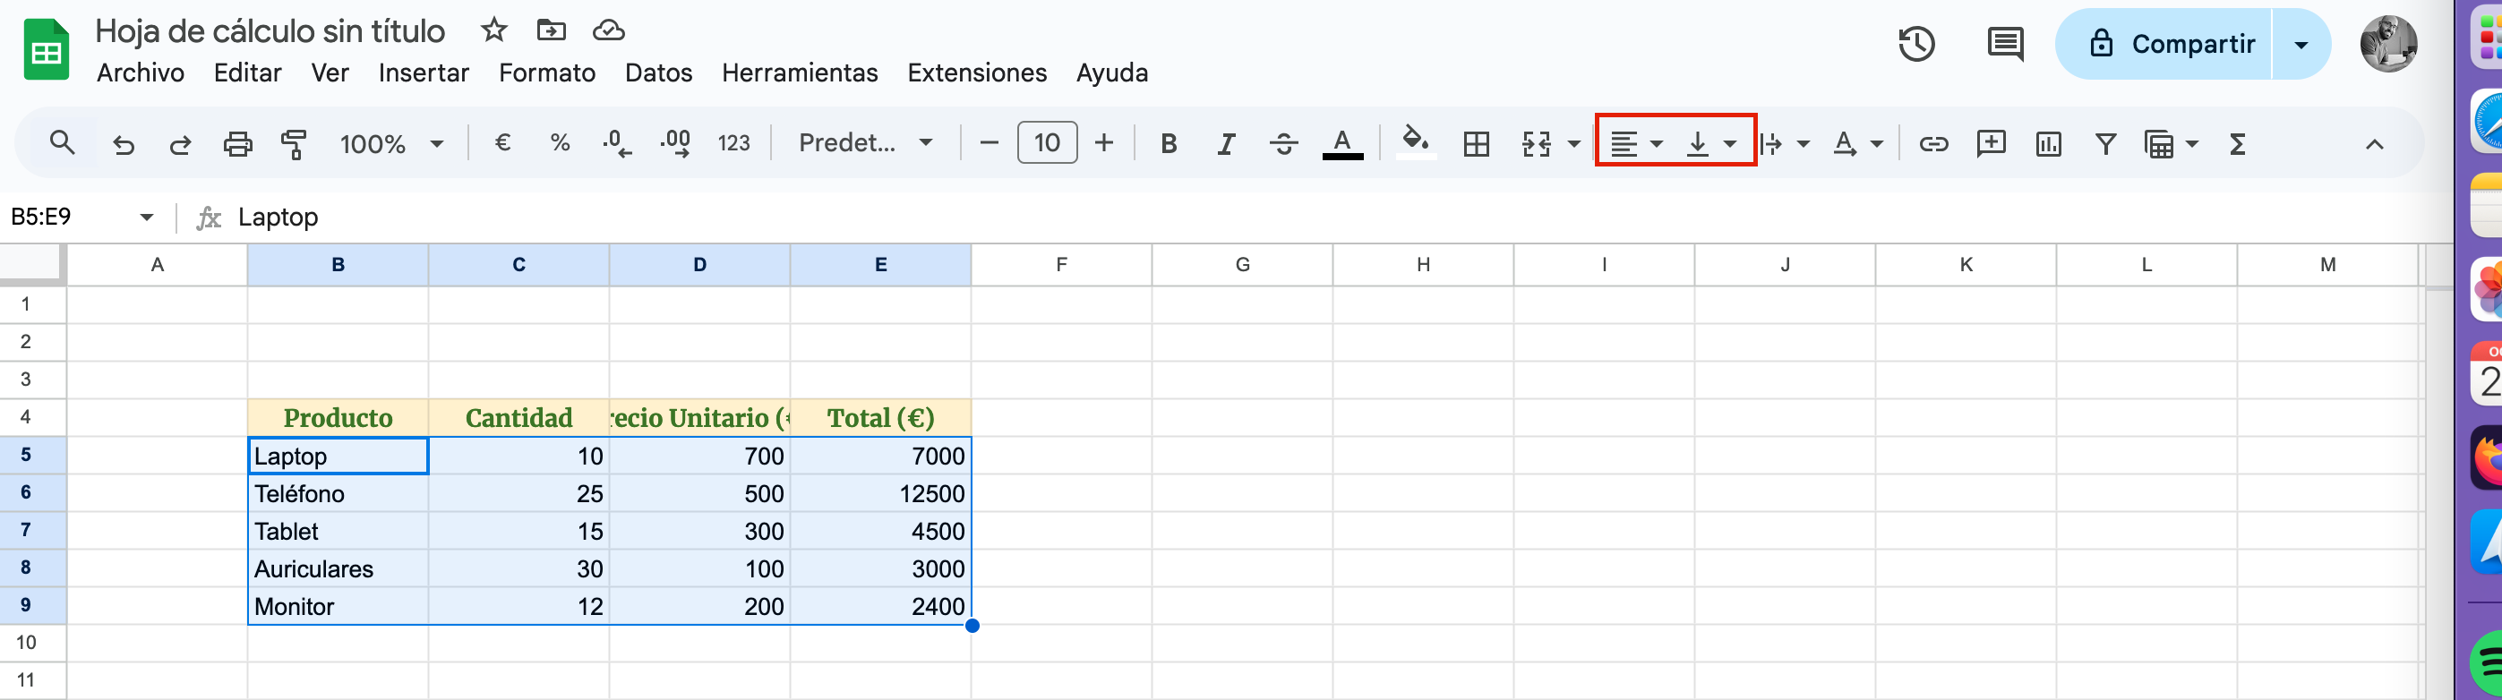
Task: Open the Insertar menu
Action: coord(424,73)
